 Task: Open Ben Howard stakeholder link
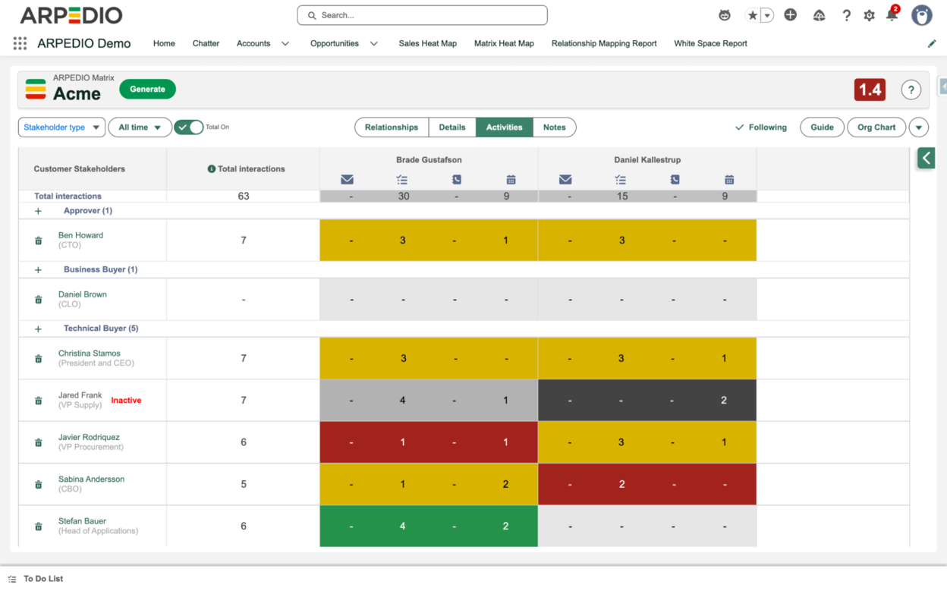[x=80, y=235]
